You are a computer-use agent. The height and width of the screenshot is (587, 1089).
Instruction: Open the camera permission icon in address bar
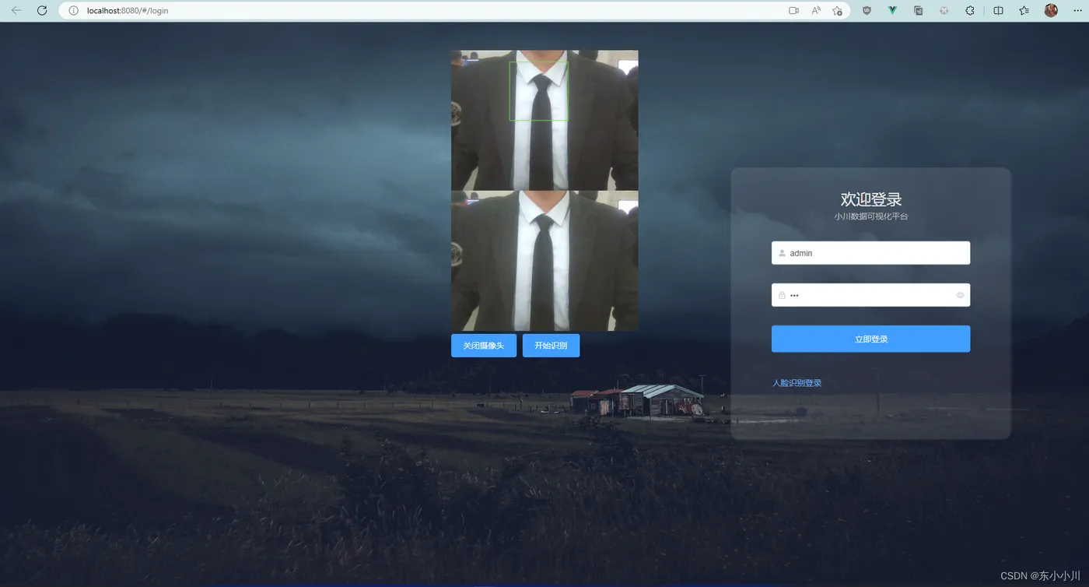793,11
